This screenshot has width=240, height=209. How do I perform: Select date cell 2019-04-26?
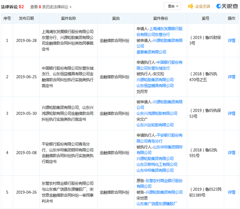[26, 192]
